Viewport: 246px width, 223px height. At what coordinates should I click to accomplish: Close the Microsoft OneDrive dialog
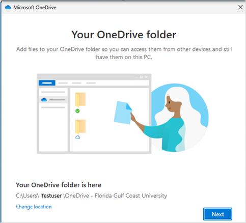pos(240,7)
